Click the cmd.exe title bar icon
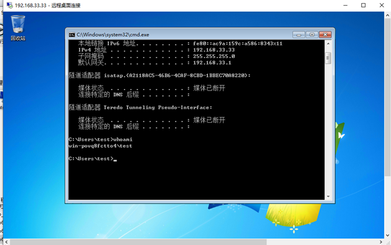The height and width of the screenshot is (245, 391). pos(72,35)
